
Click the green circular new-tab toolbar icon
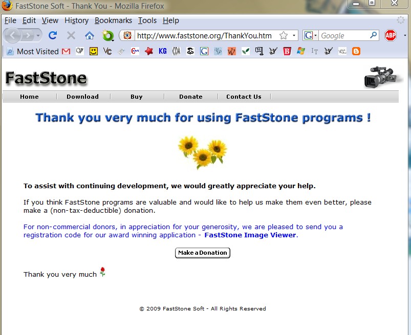(107, 35)
